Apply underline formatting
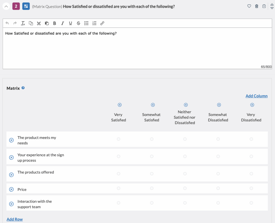Image resolution: width=275 pixels, height=223 pixels. (70, 23)
